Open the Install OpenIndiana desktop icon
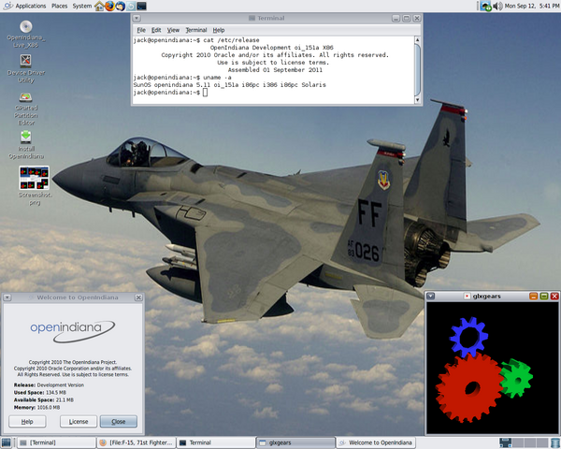 pos(26,138)
